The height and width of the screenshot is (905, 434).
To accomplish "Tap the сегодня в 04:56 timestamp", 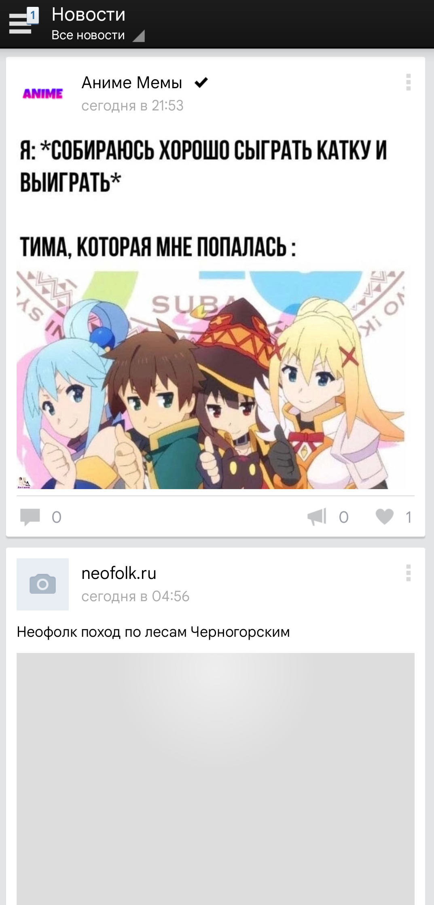I will point(135,596).
